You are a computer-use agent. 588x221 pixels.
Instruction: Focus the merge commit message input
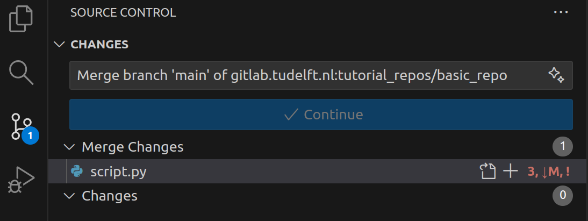click(x=306, y=75)
